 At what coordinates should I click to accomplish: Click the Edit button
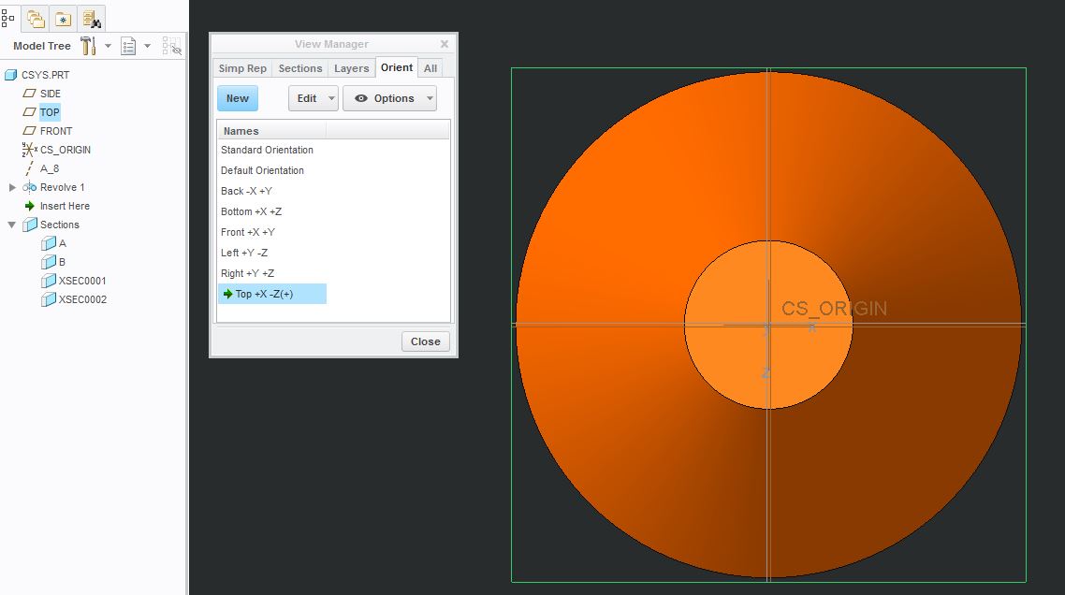coord(307,98)
